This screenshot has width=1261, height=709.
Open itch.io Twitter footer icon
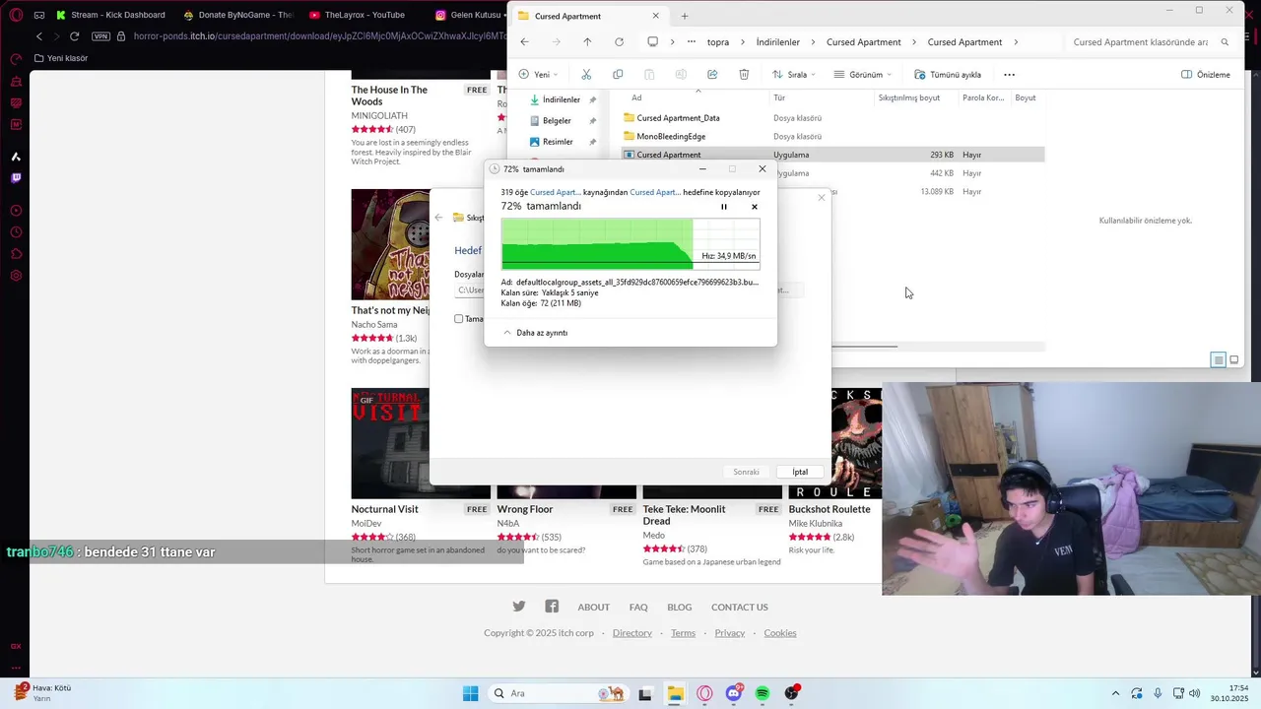click(x=519, y=607)
